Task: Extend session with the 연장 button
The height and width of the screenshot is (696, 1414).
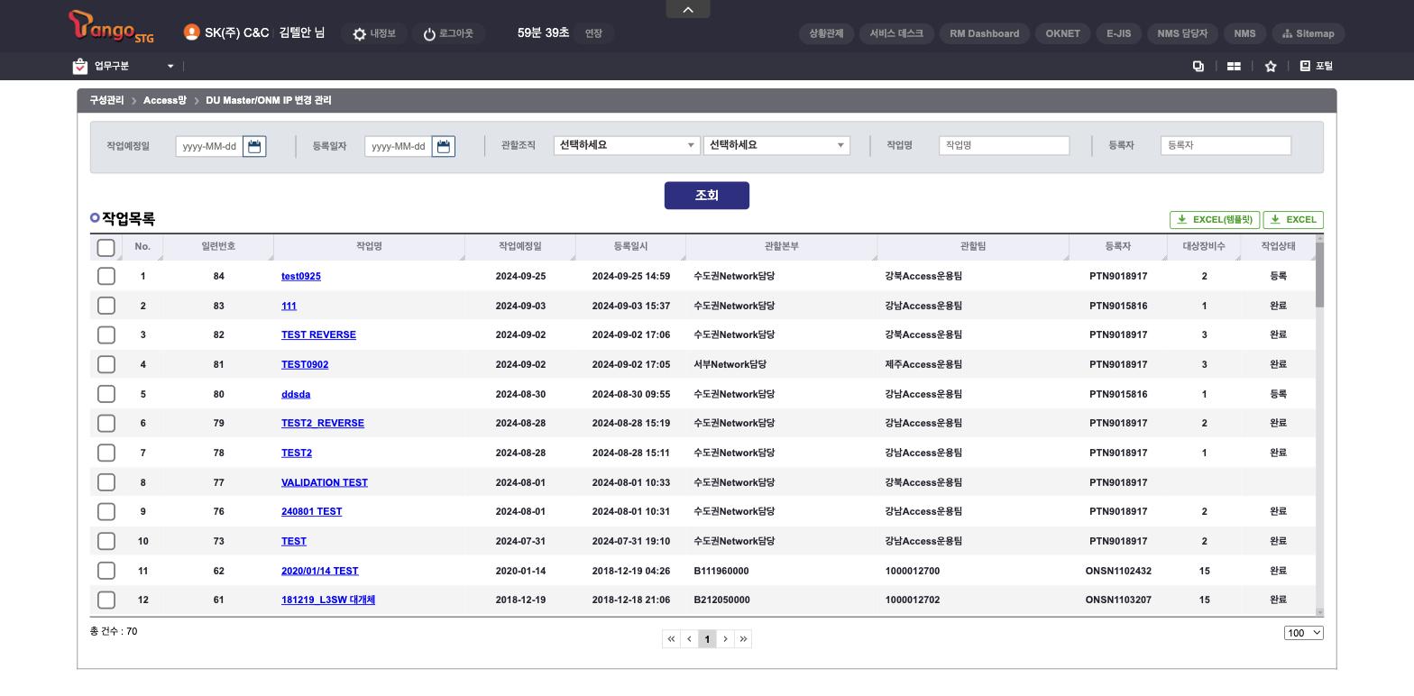Action: coord(593,33)
